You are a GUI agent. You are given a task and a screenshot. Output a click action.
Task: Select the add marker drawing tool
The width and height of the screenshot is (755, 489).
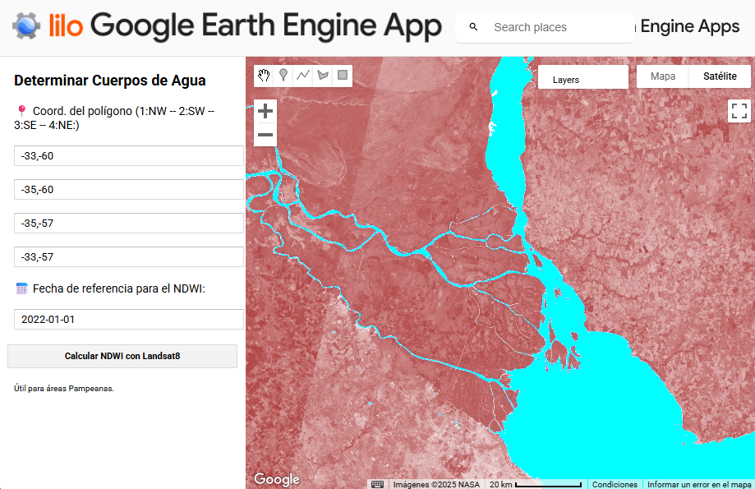(x=283, y=76)
